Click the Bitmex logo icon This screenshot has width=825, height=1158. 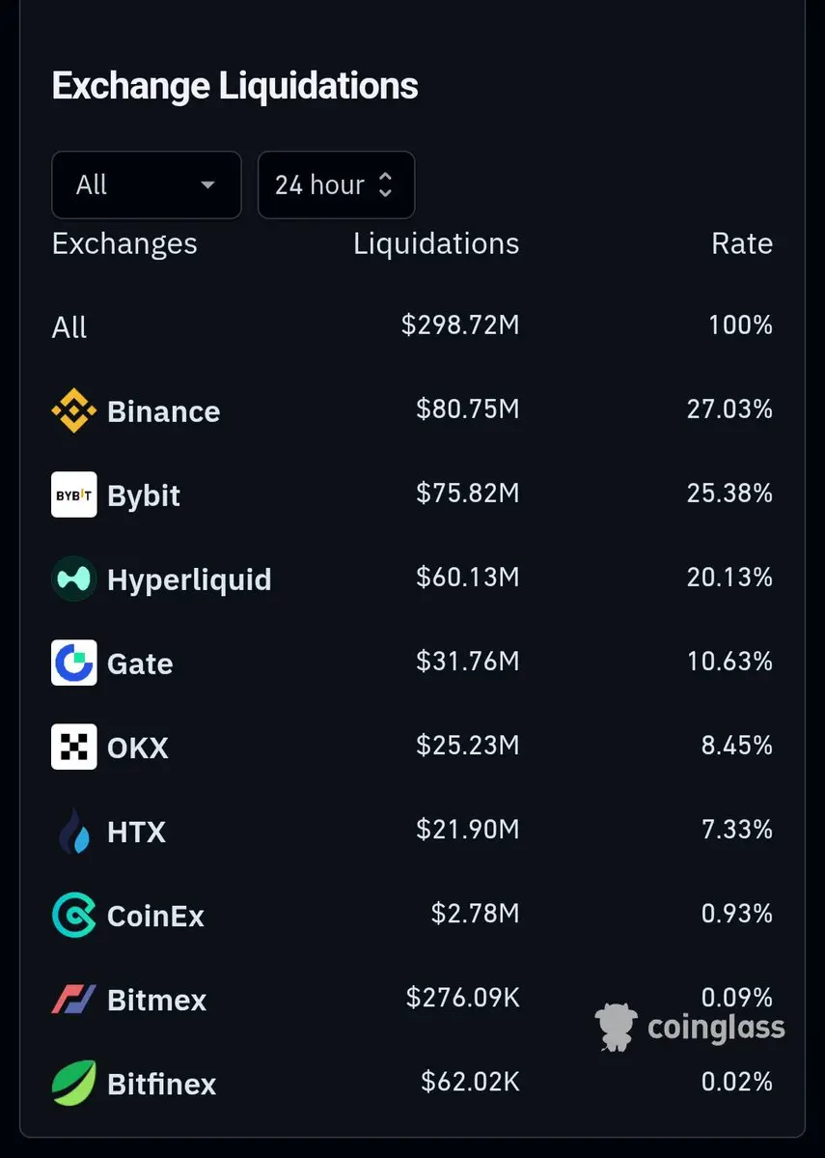tap(73, 999)
